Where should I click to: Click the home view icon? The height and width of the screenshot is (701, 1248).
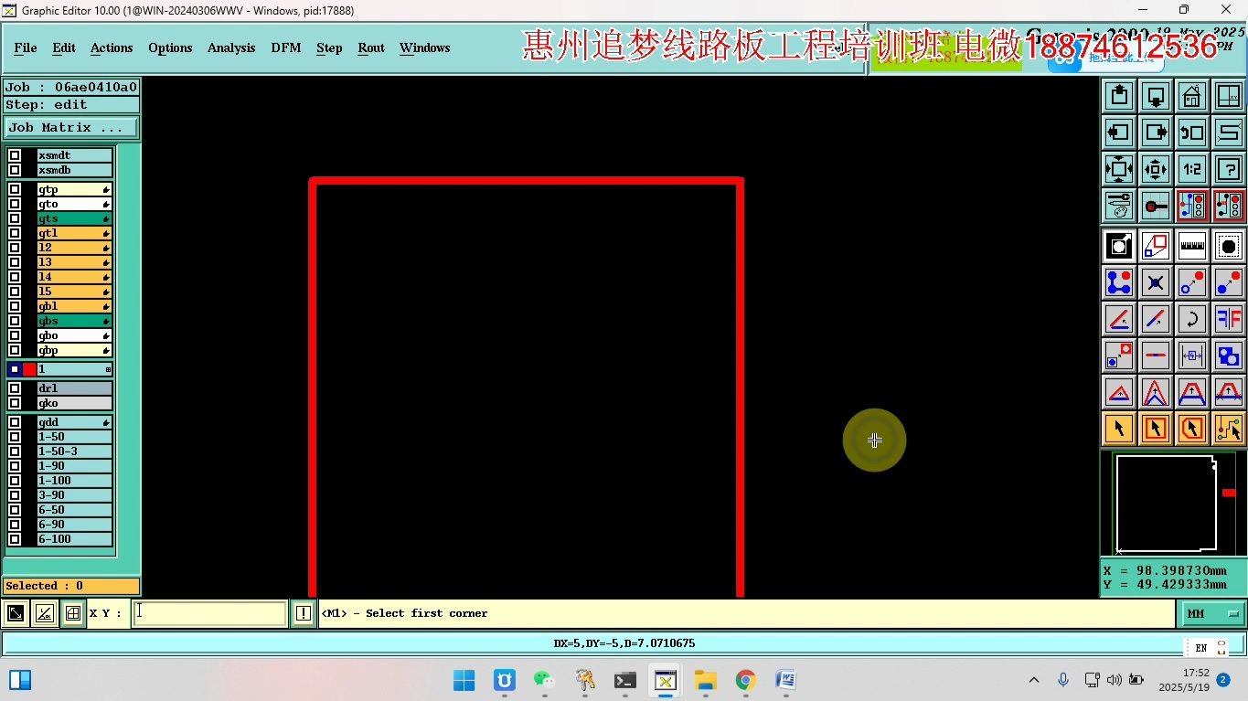[1191, 95]
